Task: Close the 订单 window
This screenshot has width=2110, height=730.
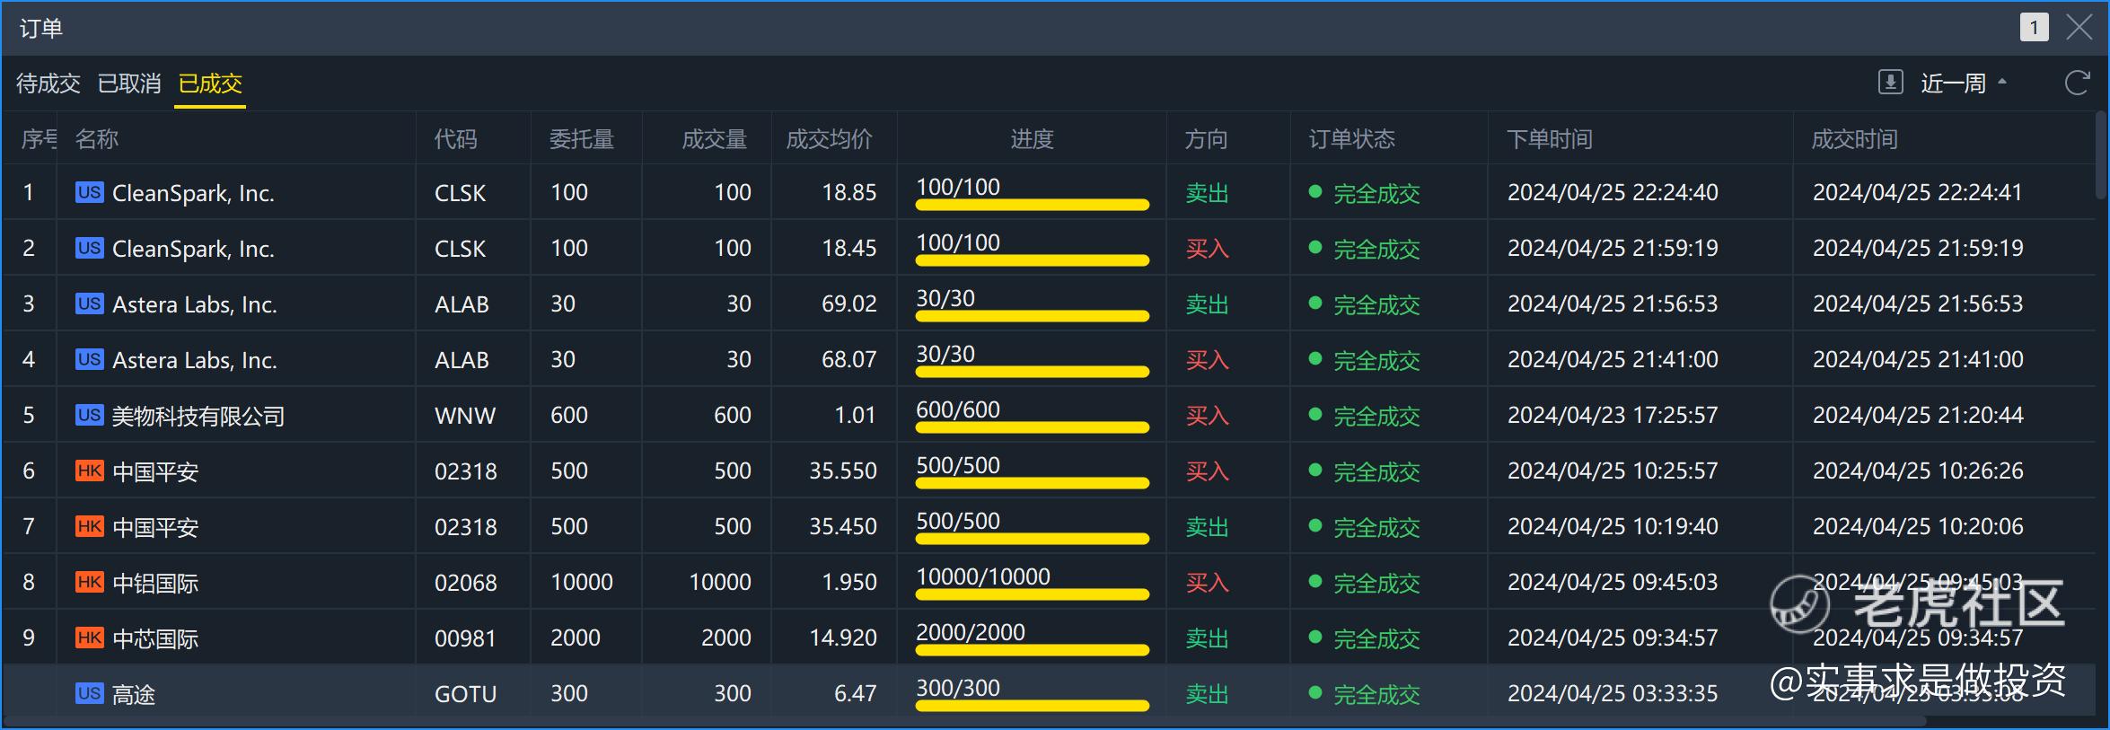Action: click(x=2079, y=28)
